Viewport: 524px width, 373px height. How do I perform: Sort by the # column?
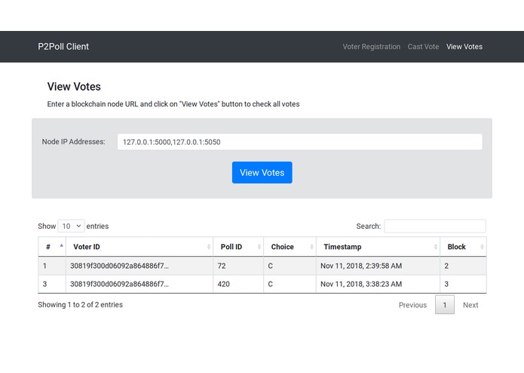tap(52, 247)
